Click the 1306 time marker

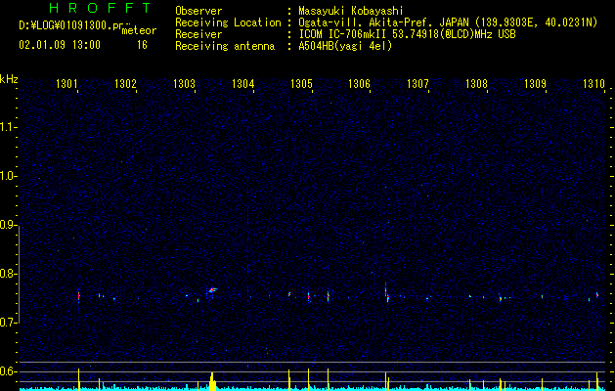click(359, 83)
